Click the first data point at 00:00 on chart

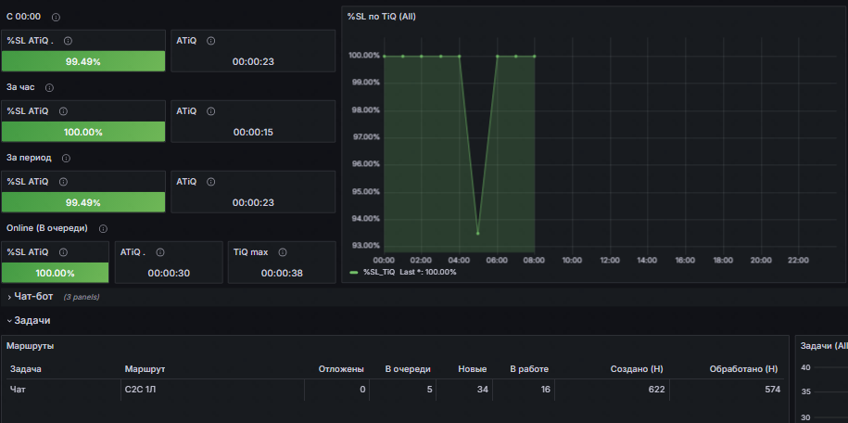coord(384,56)
